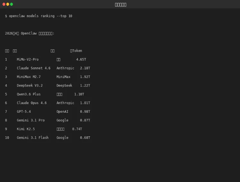
Task: Select the '4.65T' token value
Action: [x=81, y=59]
